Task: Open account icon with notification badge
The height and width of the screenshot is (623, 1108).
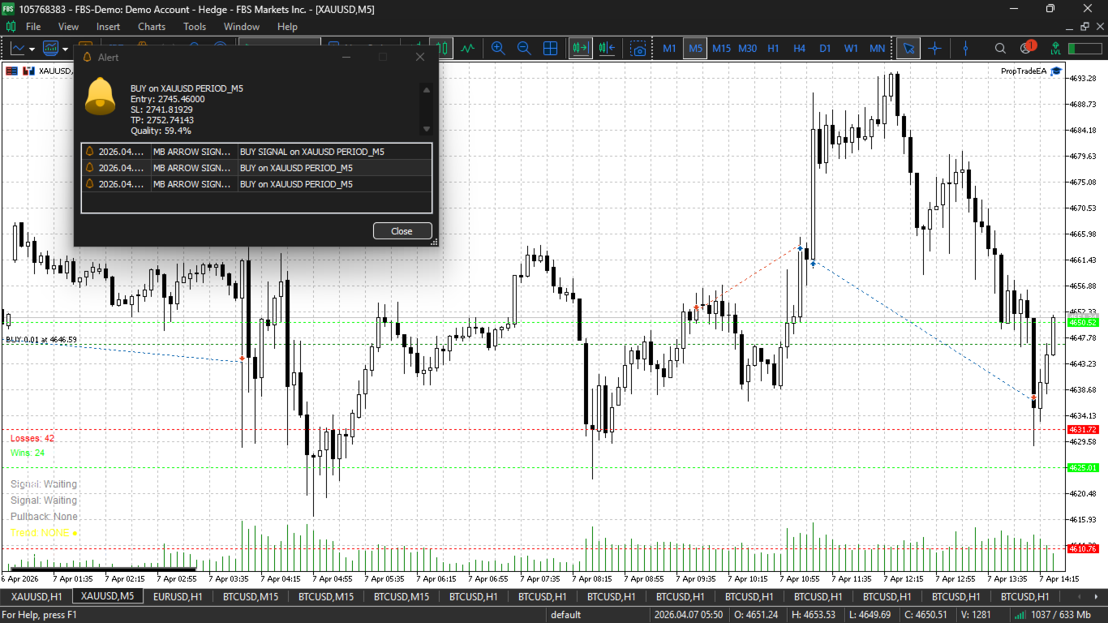Action: pos(1028,48)
